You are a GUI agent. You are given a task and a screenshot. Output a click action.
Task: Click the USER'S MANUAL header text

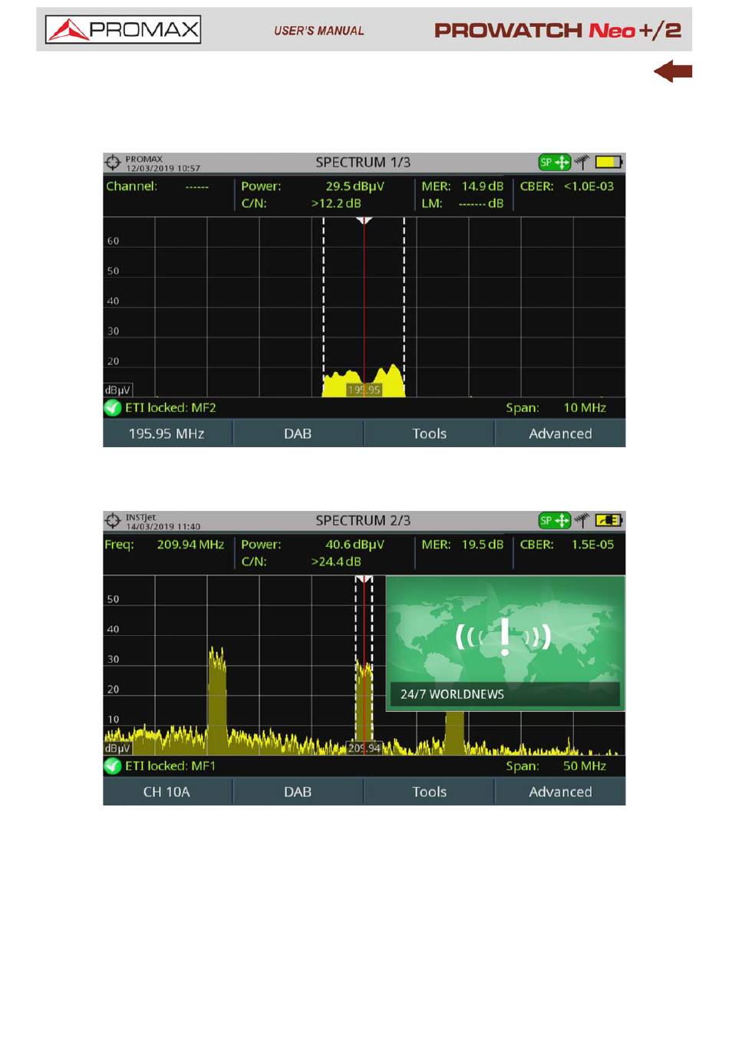click(x=318, y=31)
